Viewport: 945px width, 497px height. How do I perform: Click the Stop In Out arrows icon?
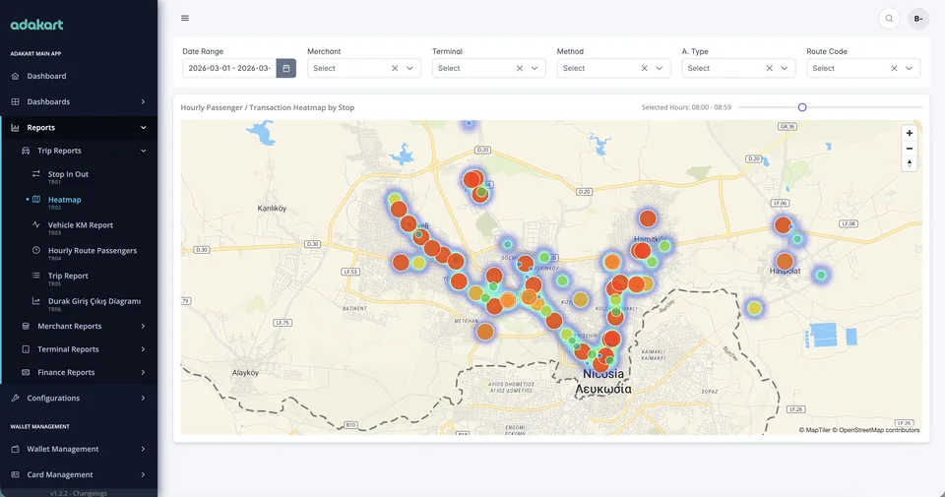click(x=36, y=173)
